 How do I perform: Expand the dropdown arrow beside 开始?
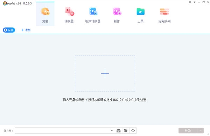[201, 130]
